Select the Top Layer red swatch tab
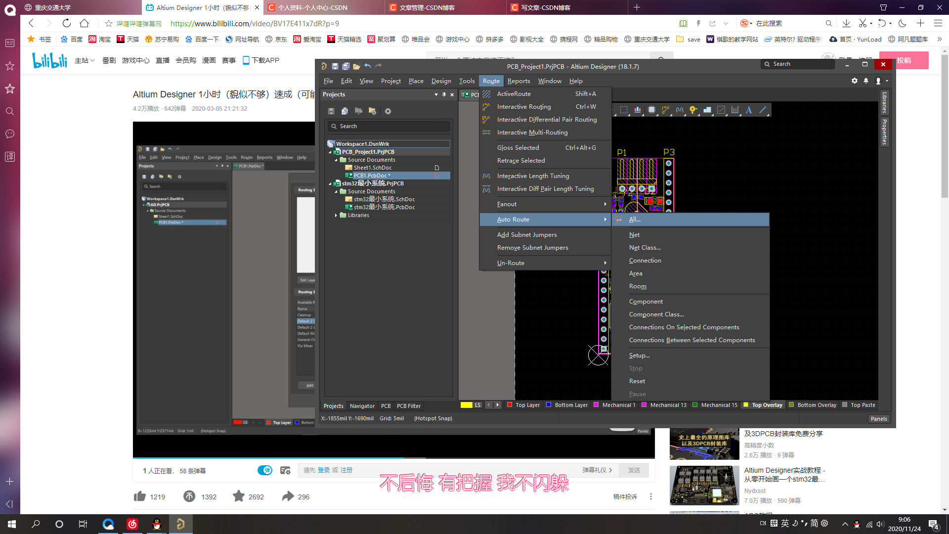Viewport: 949px width, 534px height. click(523, 405)
